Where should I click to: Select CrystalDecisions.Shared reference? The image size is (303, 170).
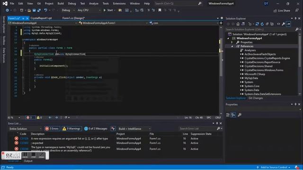coord(258,66)
